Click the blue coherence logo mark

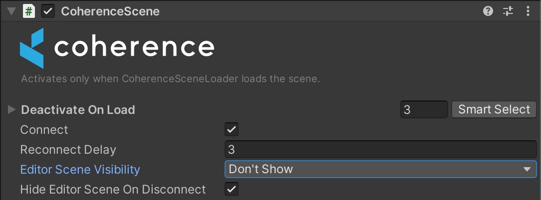(32, 48)
